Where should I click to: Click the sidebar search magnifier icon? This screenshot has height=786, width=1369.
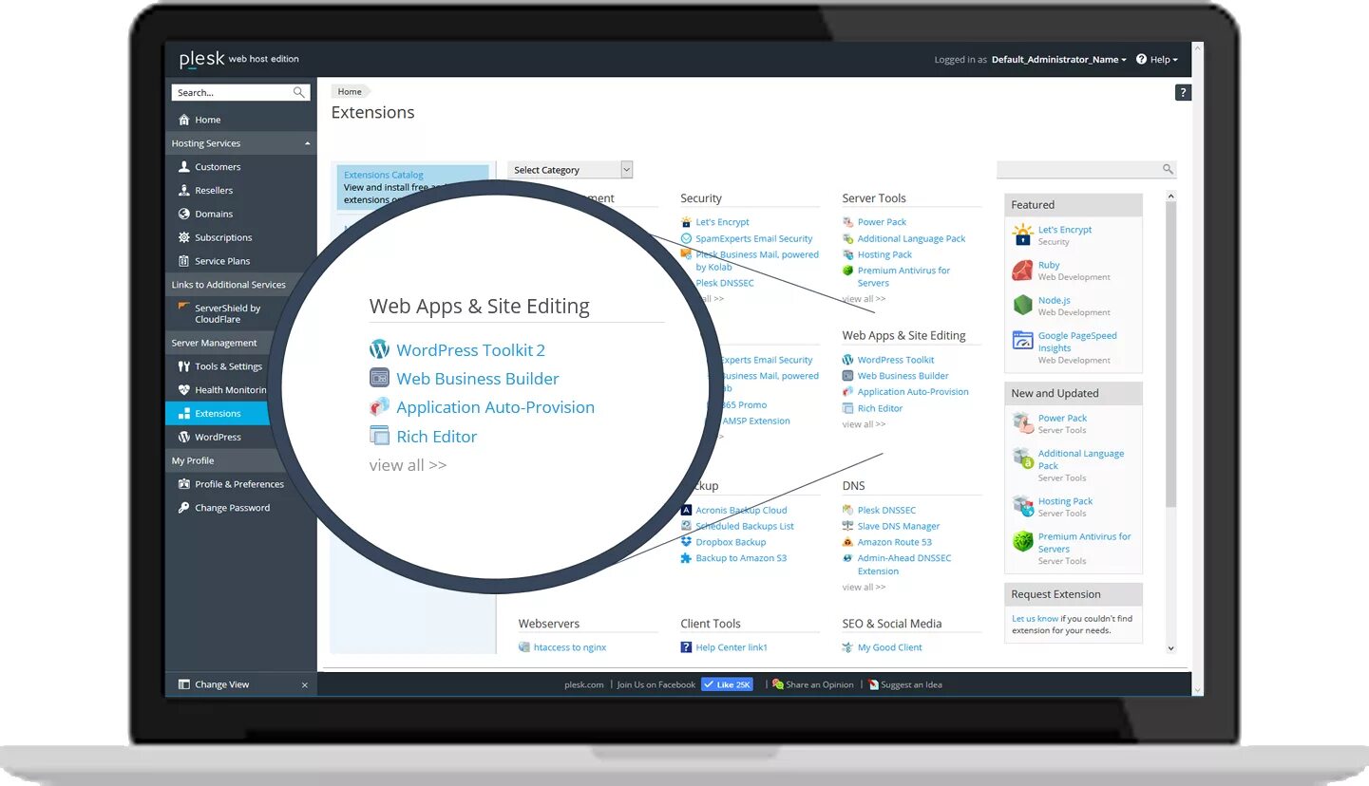299,92
